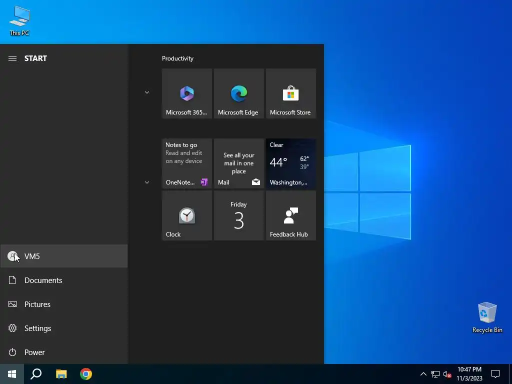
Task: Click the chevron beside OneNote row
Action: point(147,182)
